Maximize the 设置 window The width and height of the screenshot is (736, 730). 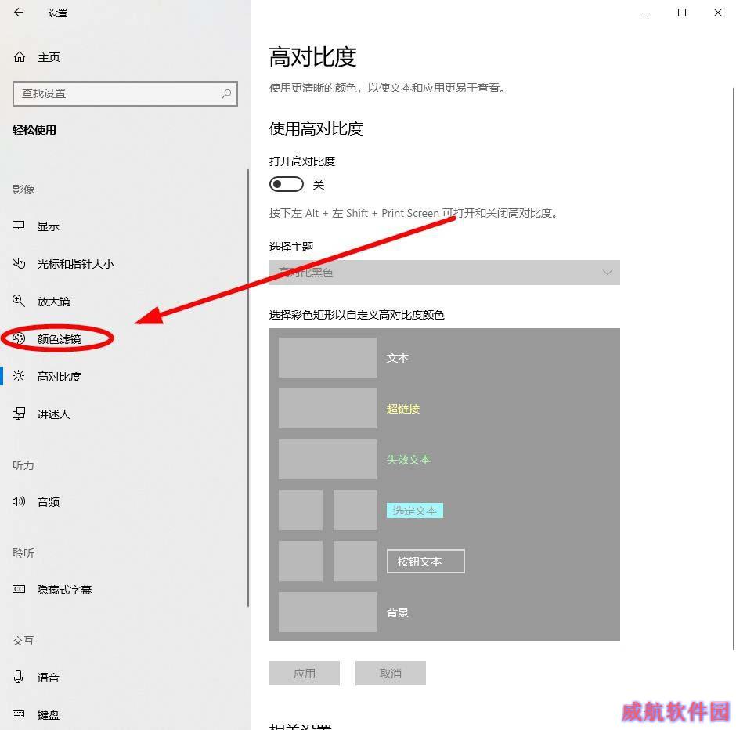(682, 13)
